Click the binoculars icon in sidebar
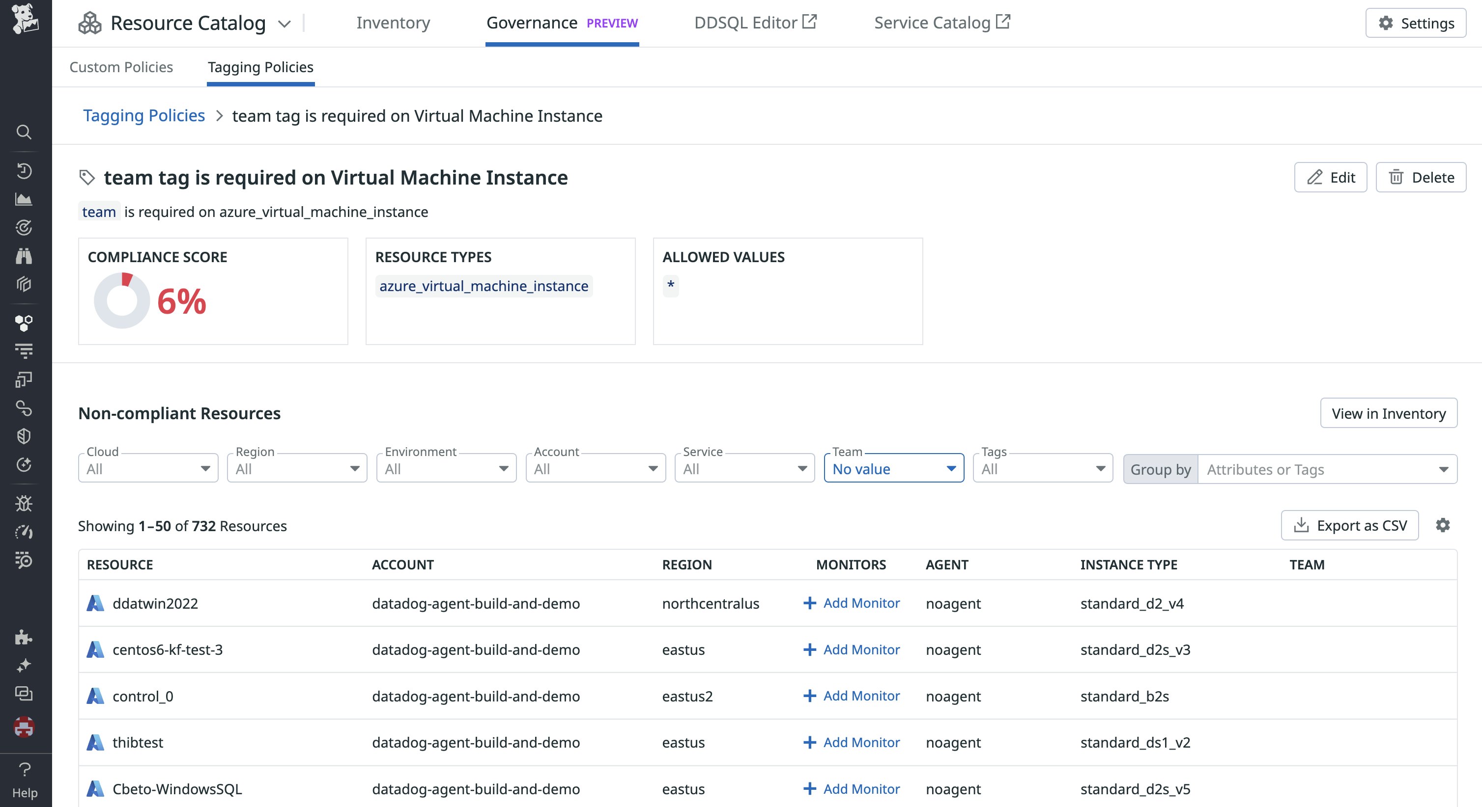The image size is (1482, 807). [24, 256]
